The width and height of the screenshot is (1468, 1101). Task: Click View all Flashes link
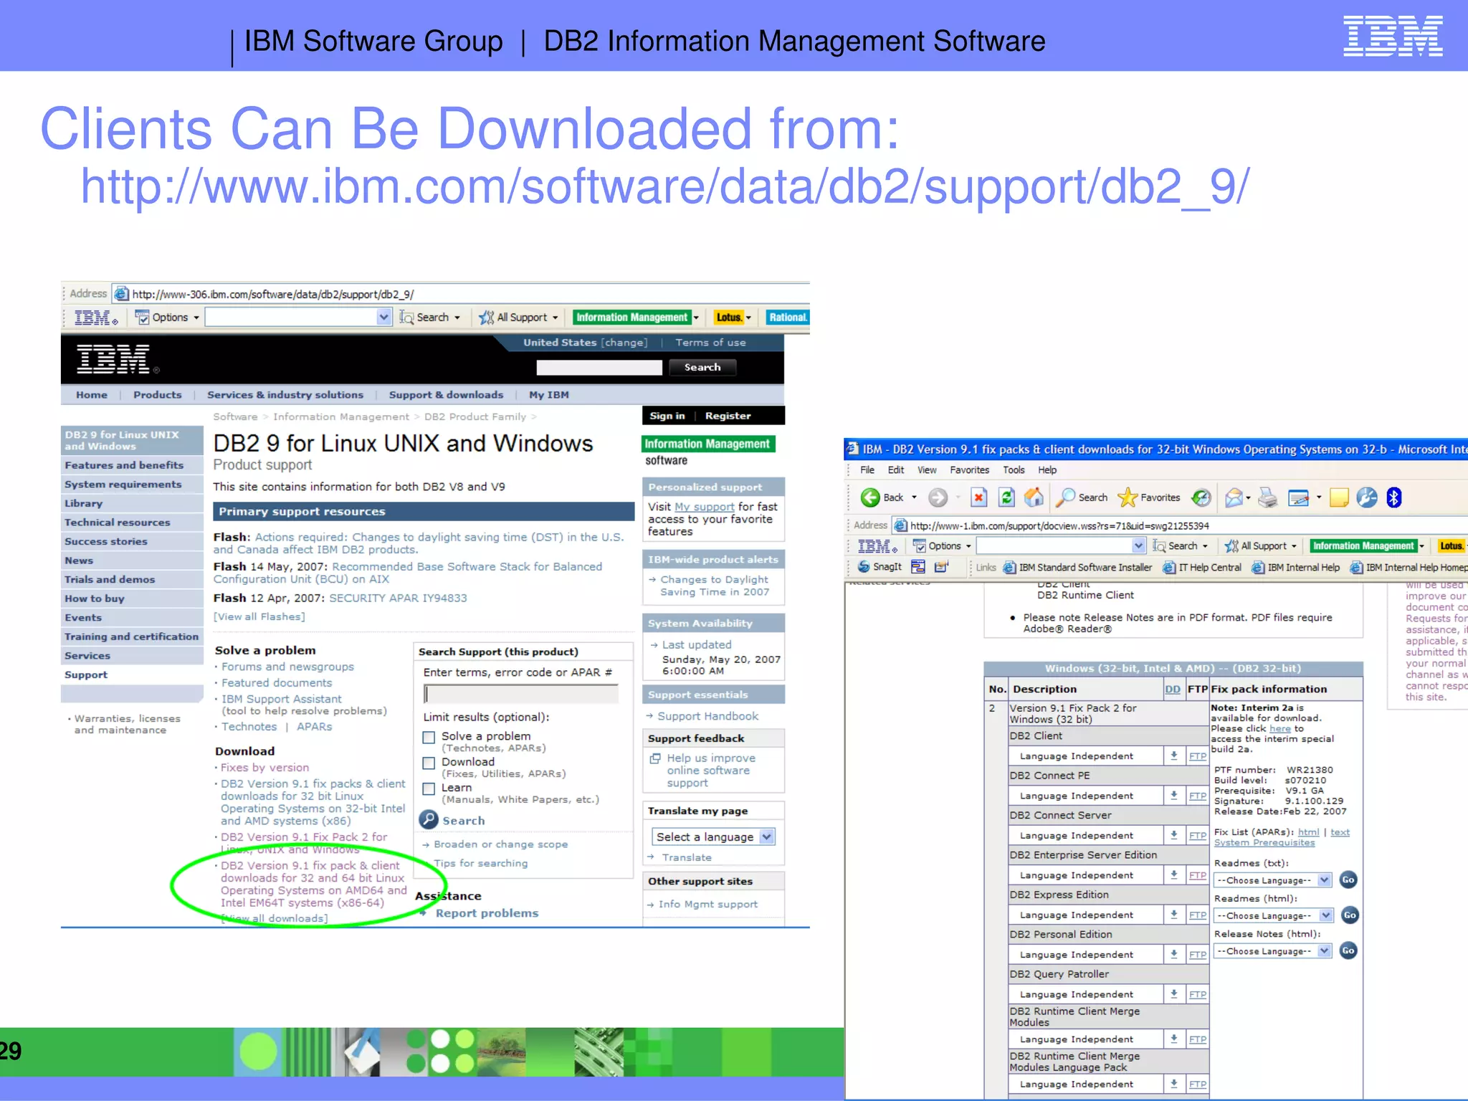coord(259,616)
